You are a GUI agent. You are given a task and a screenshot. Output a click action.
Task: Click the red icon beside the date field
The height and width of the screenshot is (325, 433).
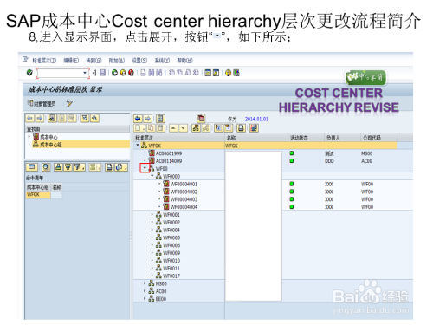point(201,119)
